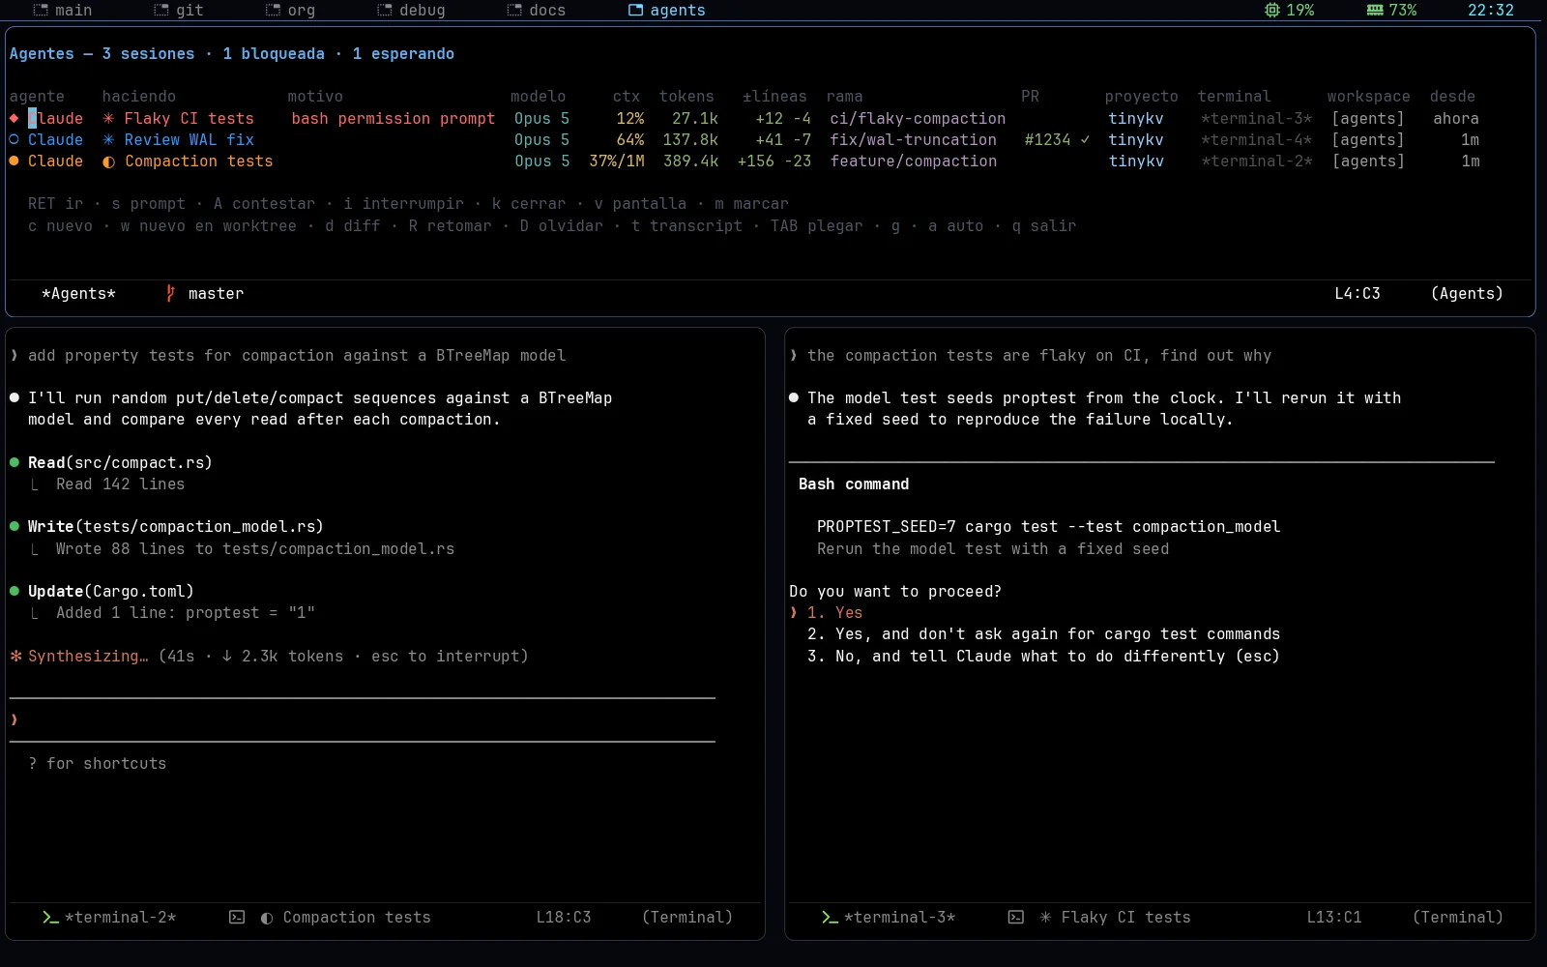Click the green bullet beside Write(tests/compaction_model.rs)

(x=15, y=526)
